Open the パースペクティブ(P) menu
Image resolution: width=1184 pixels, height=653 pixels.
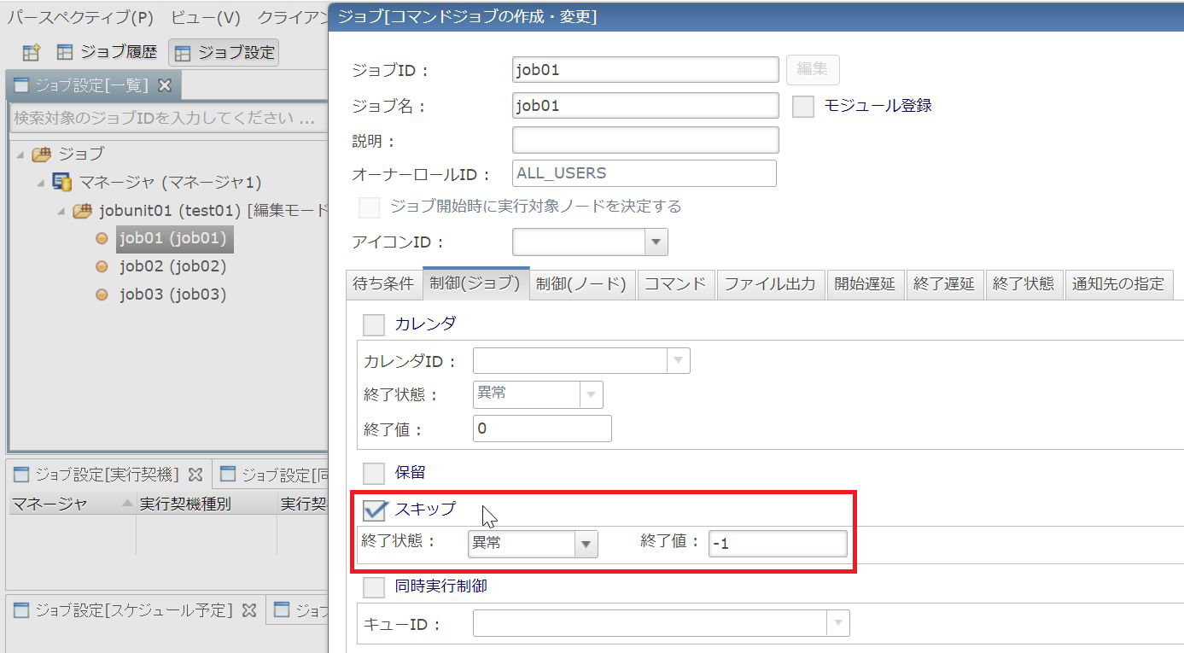click(80, 17)
